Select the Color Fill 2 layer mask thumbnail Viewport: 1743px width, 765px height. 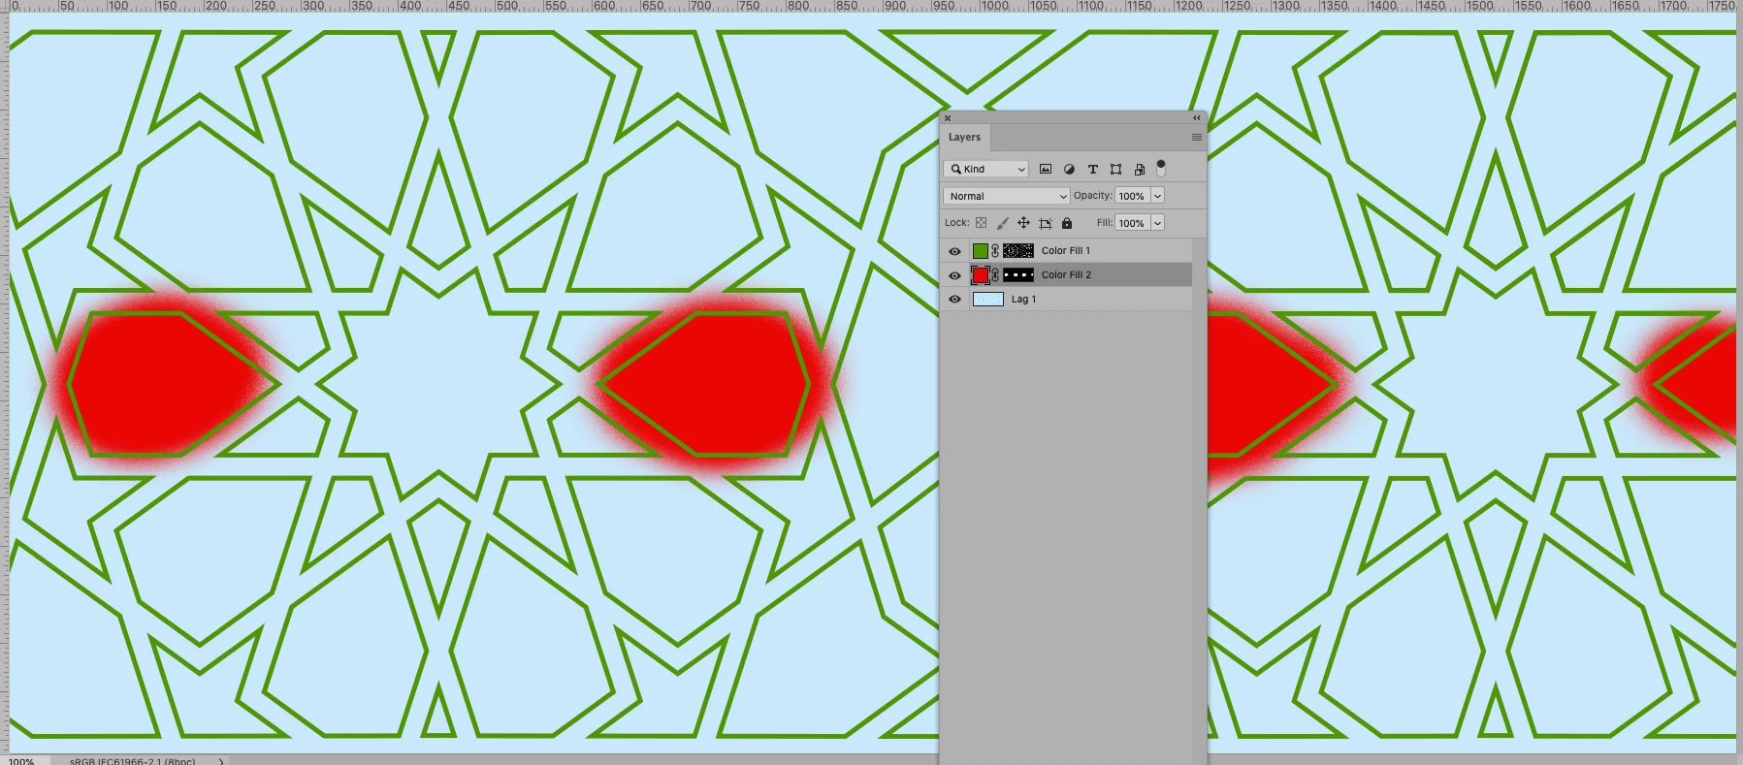[x=1018, y=275]
